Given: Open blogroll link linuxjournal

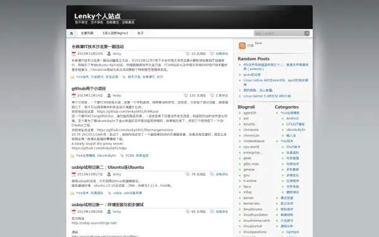Looking at the screenshot, I should [x=253, y=226].
